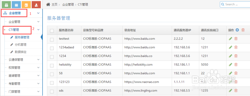Expand the 权限管理 chevron

tap(38, 67)
